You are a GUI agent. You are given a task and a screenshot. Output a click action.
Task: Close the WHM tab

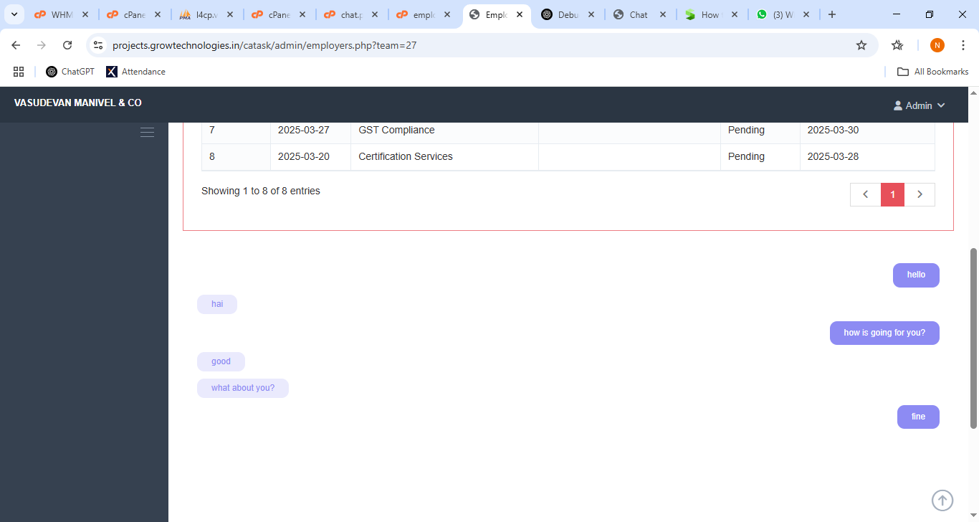click(x=85, y=14)
